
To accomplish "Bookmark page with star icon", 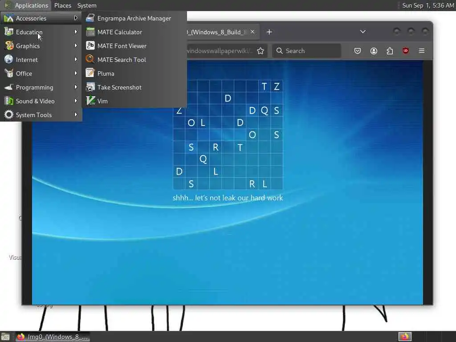I will (x=260, y=51).
